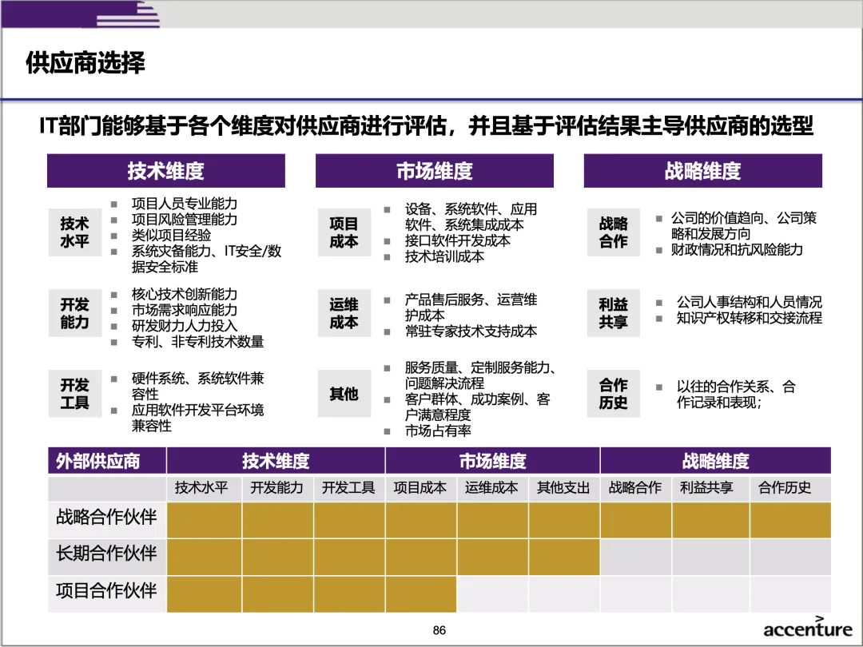Click the 合作历史 gray label box

613,393
